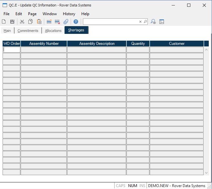Click the first WO Order input cell
This screenshot has width=212, height=189.
click(11, 50)
